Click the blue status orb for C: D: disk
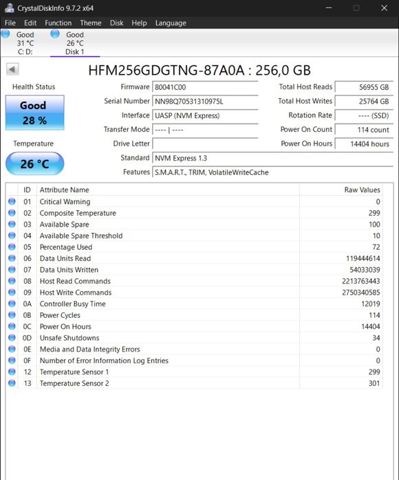Viewport: 399px width, 480px height. coord(6,34)
